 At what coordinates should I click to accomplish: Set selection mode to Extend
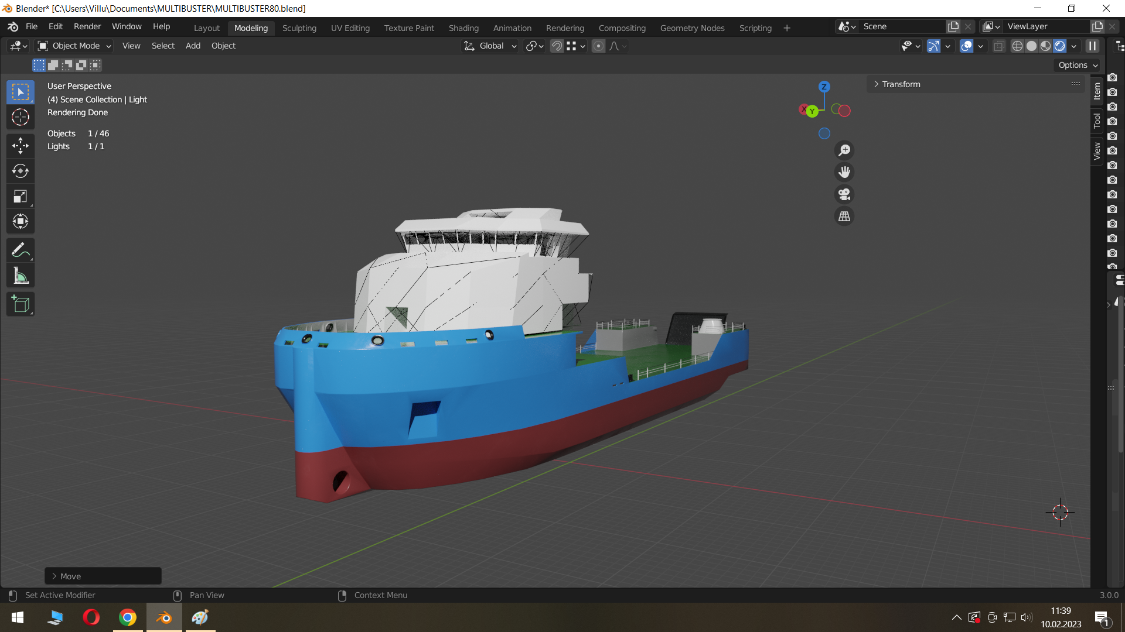click(53, 65)
